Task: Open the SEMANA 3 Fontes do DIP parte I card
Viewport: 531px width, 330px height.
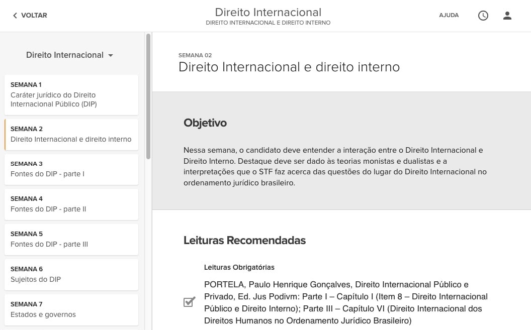Action: tap(71, 169)
